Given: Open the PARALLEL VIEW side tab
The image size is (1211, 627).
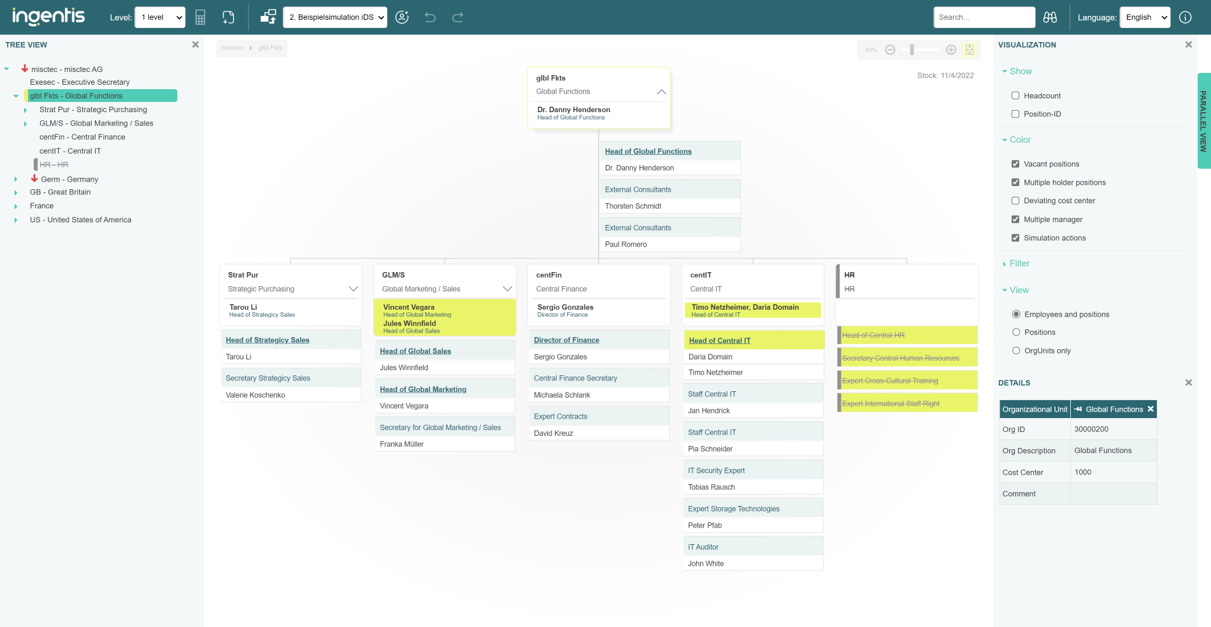Looking at the screenshot, I should (1203, 121).
